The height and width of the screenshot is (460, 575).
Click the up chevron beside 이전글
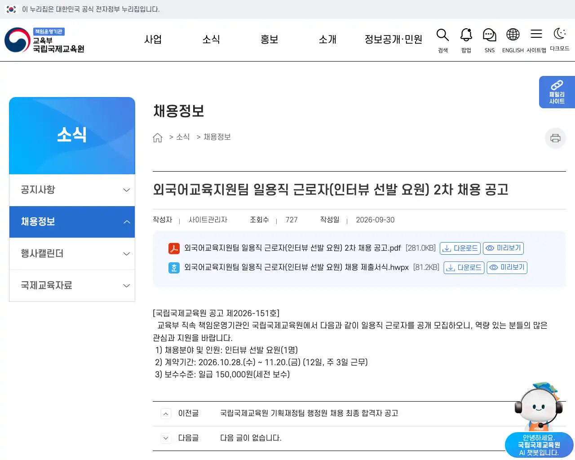click(166, 414)
